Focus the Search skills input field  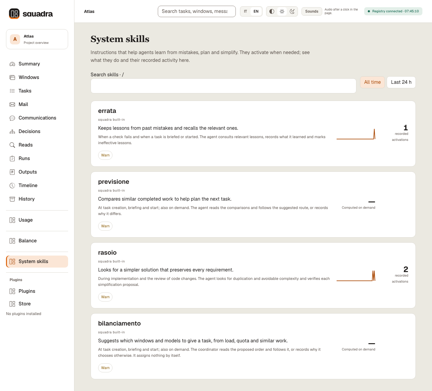pos(223,86)
